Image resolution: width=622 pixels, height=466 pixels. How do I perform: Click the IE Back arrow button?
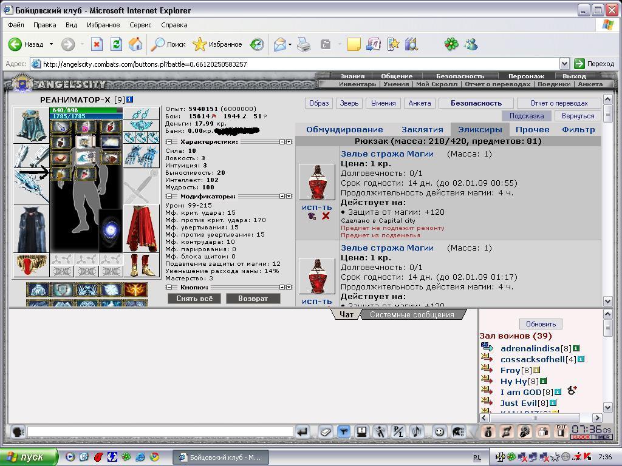coord(15,44)
